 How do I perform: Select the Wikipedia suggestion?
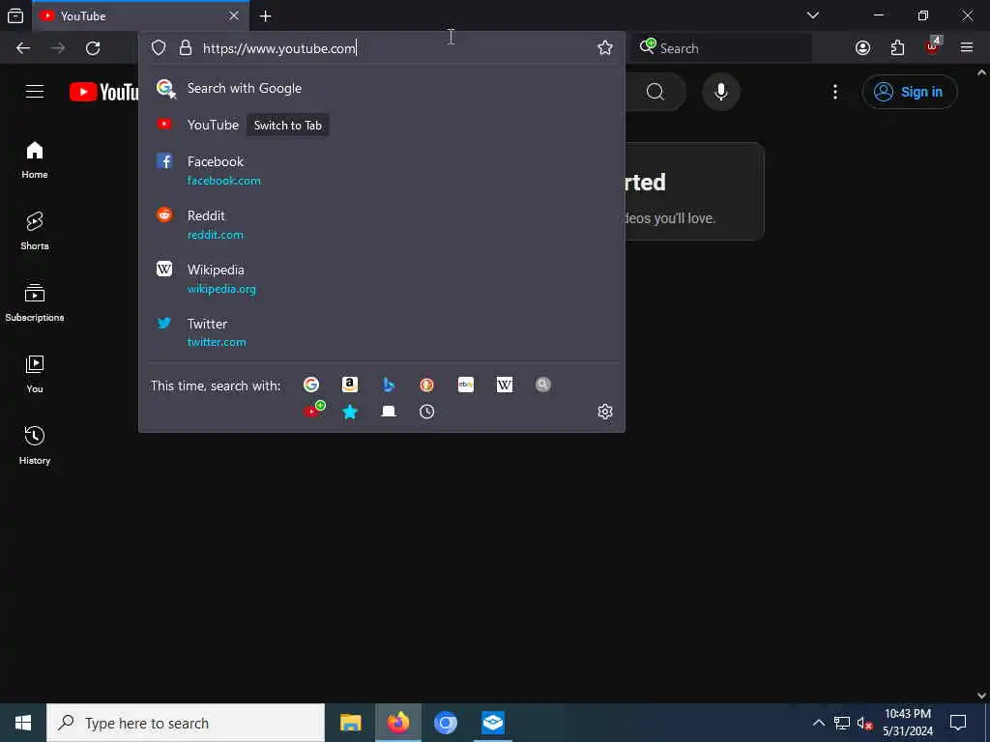pos(381,279)
